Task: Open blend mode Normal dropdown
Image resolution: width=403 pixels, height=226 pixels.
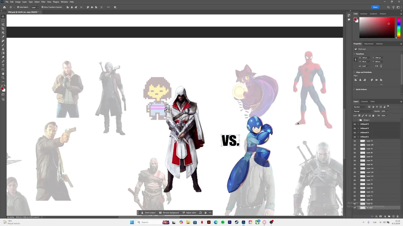Action: [x=363, y=111]
